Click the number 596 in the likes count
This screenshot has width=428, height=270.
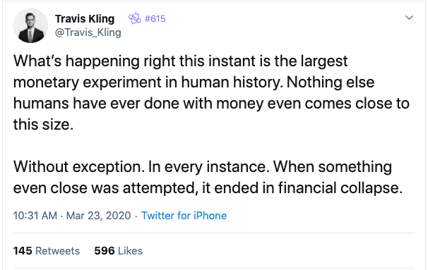pos(105,251)
